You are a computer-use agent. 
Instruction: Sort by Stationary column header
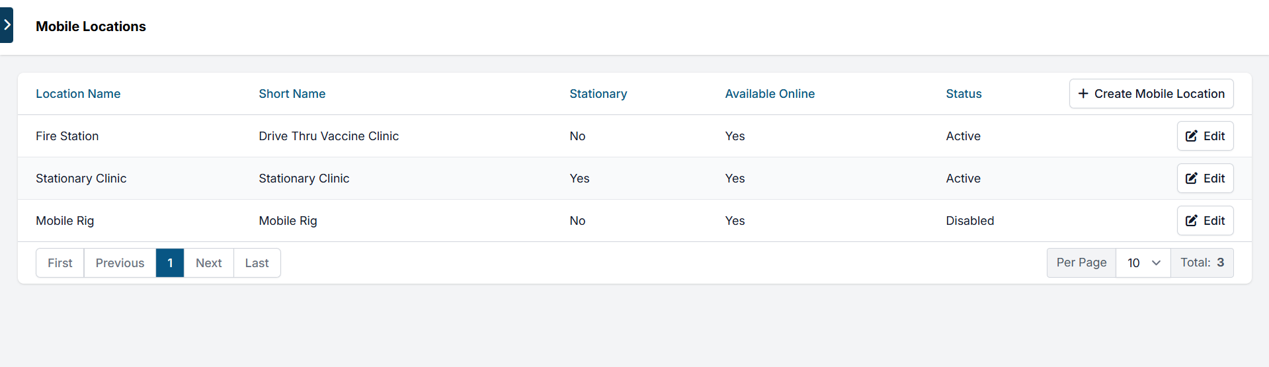point(598,94)
